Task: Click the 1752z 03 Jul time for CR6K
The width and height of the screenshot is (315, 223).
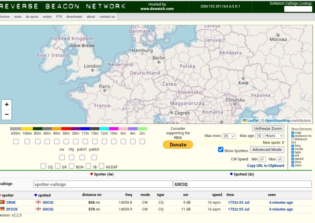Action: (239, 202)
